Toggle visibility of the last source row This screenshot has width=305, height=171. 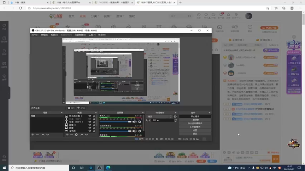(90, 131)
